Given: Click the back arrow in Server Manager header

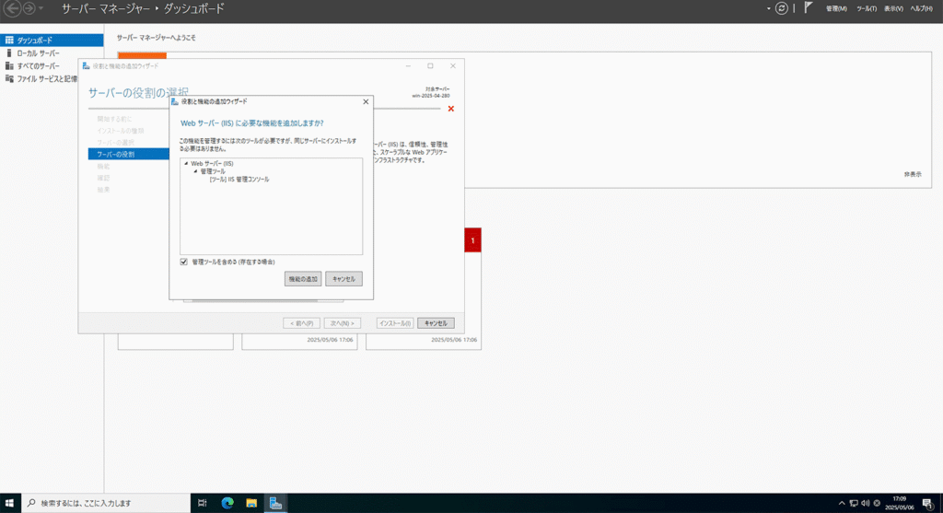Looking at the screenshot, I should (x=13, y=8).
